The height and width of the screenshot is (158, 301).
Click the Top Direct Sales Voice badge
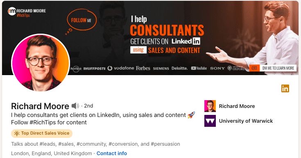[42, 133]
